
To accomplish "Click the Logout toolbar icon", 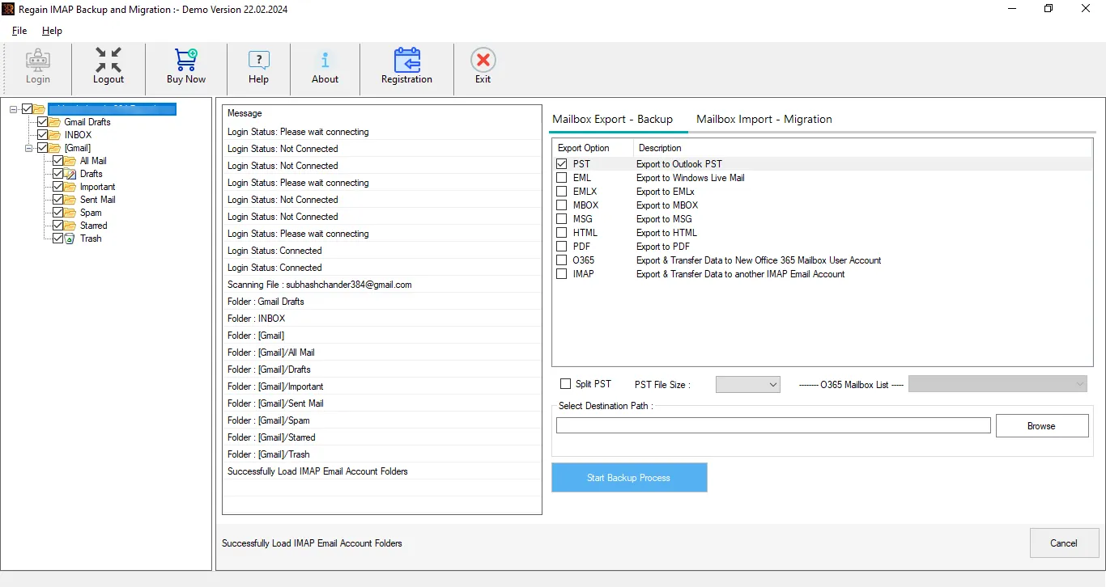I will 108,61.
